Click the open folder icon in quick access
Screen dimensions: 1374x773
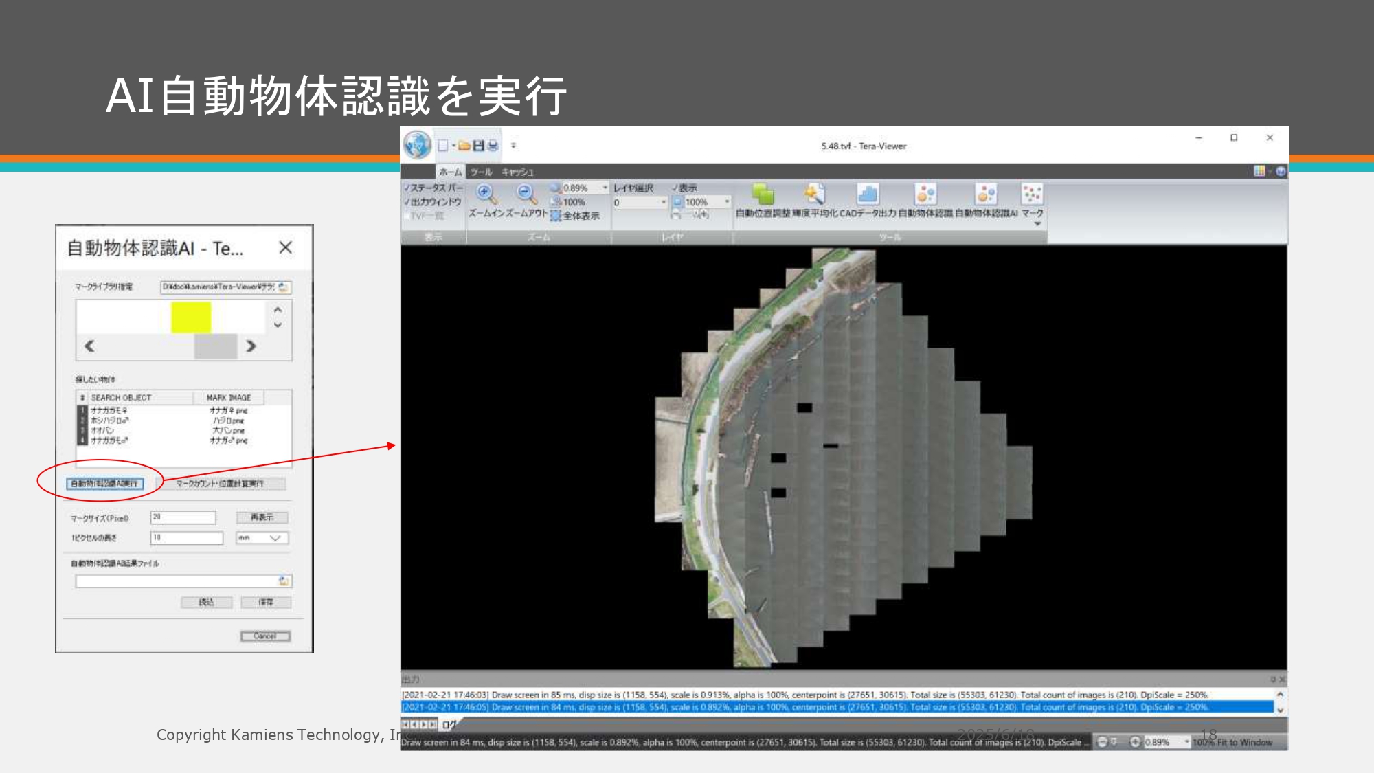tap(464, 146)
